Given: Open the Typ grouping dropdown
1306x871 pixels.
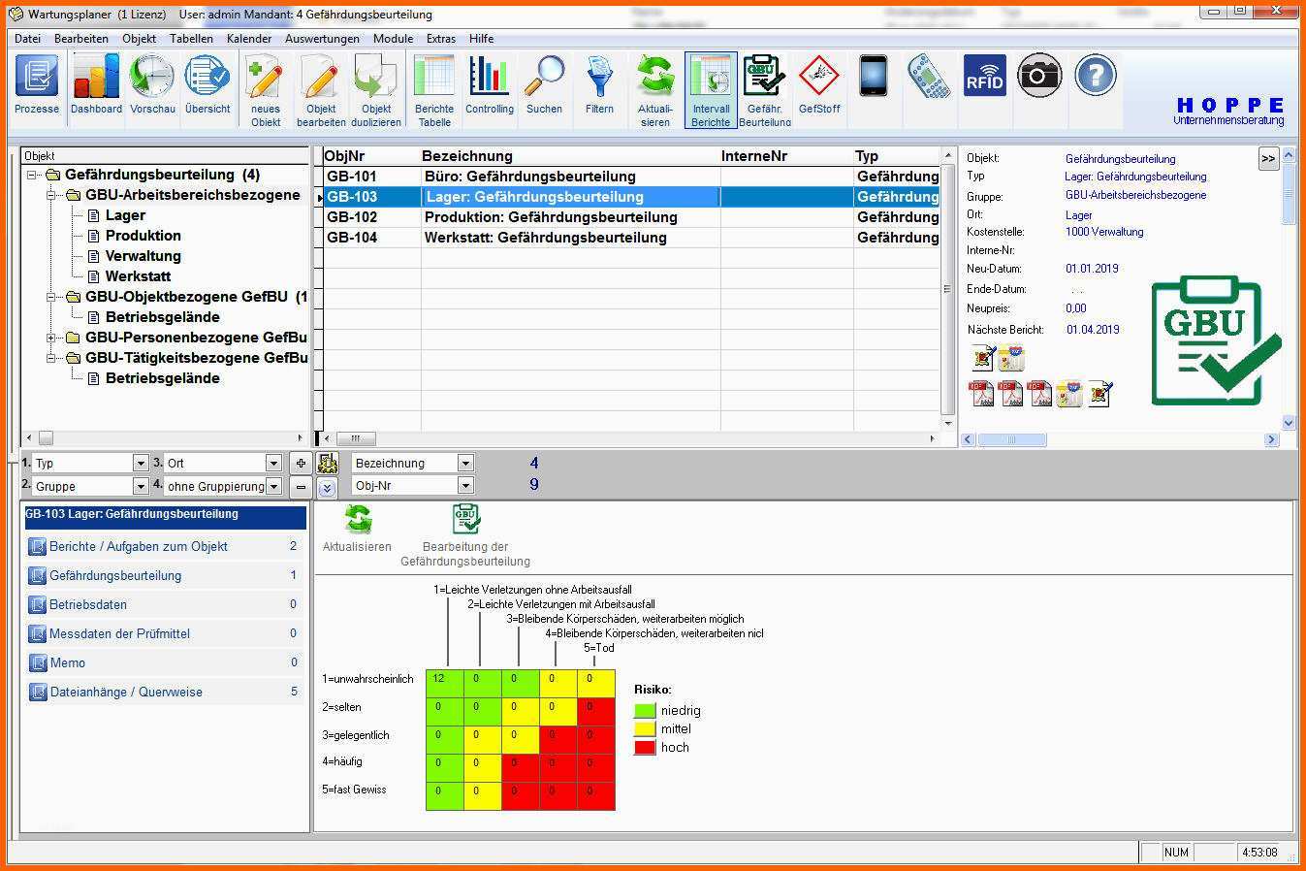Looking at the screenshot, I should 141,464.
